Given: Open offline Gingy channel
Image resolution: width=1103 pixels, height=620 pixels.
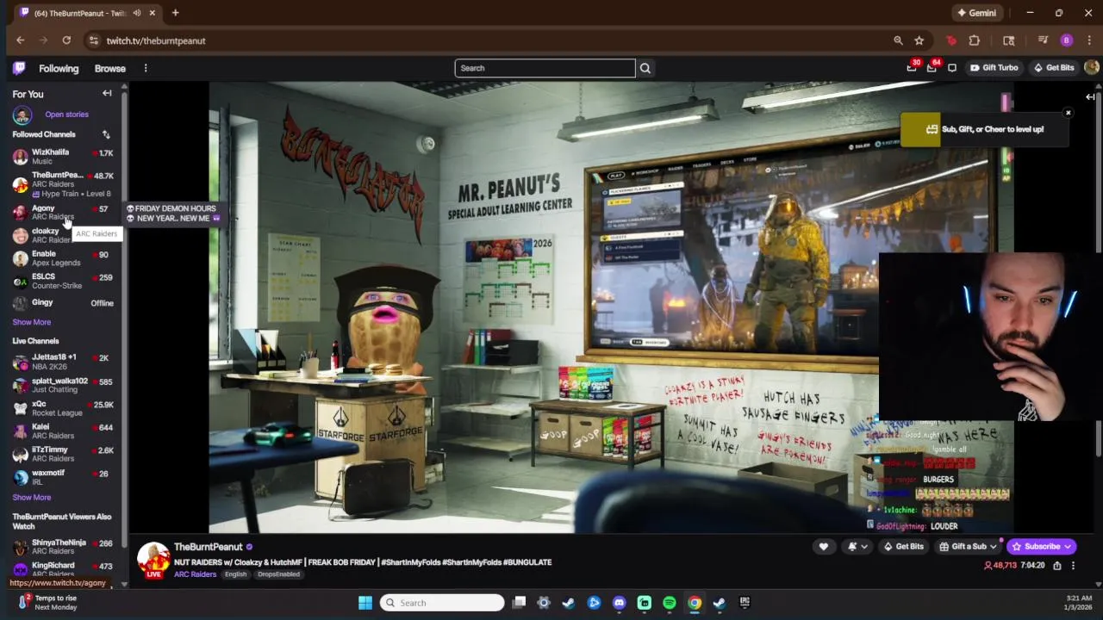Looking at the screenshot, I should pyautogui.click(x=63, y=303).
